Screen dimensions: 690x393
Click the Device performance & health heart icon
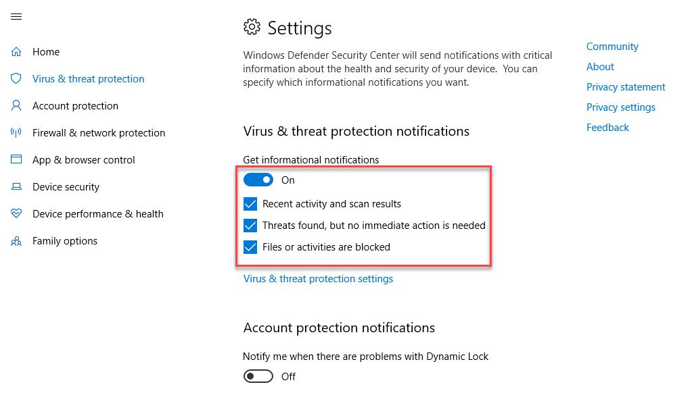[x=16, y=214]
